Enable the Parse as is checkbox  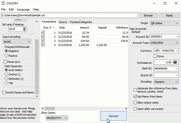click(x=5, y=62)
